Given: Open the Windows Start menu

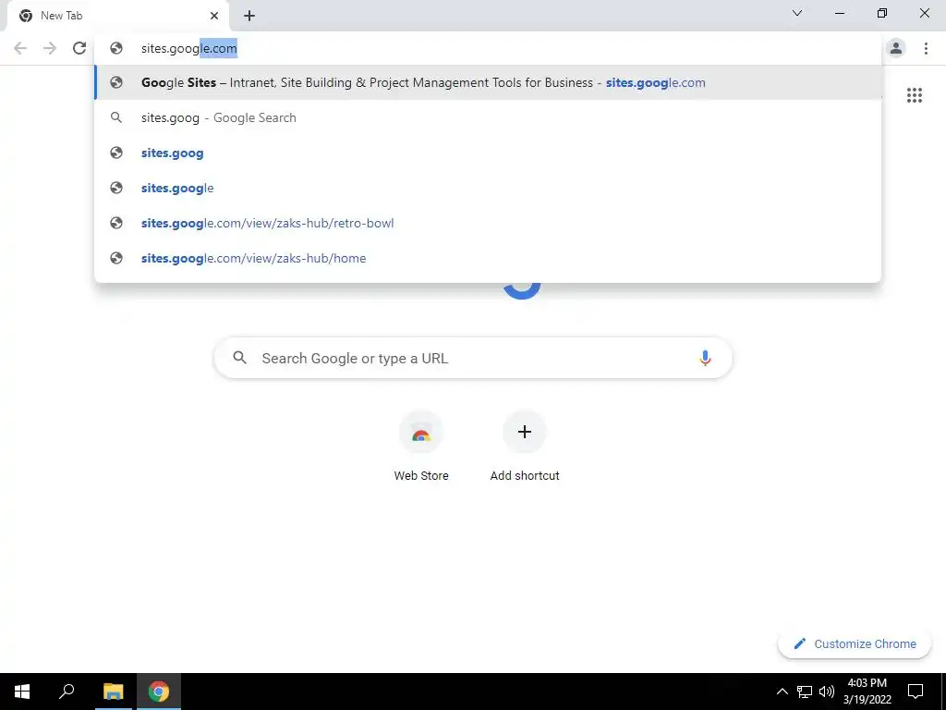Looking at the screenshot, I should point(22,692).
